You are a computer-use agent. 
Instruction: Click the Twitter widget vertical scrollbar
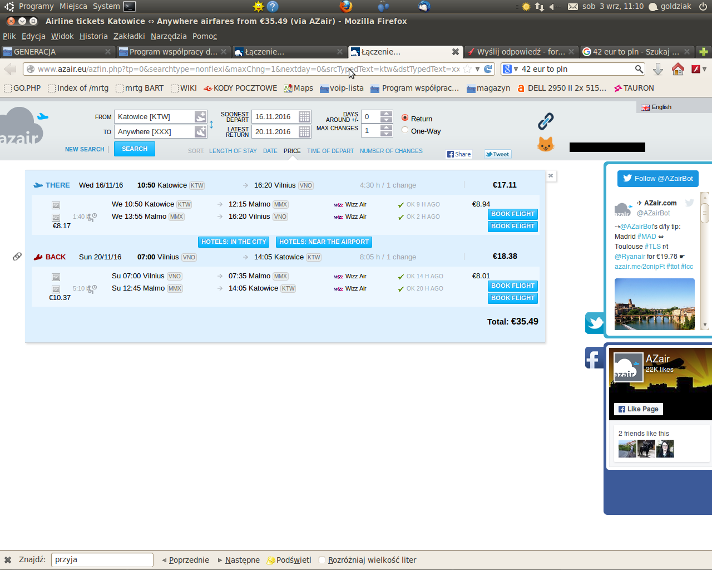click(705, 261)
